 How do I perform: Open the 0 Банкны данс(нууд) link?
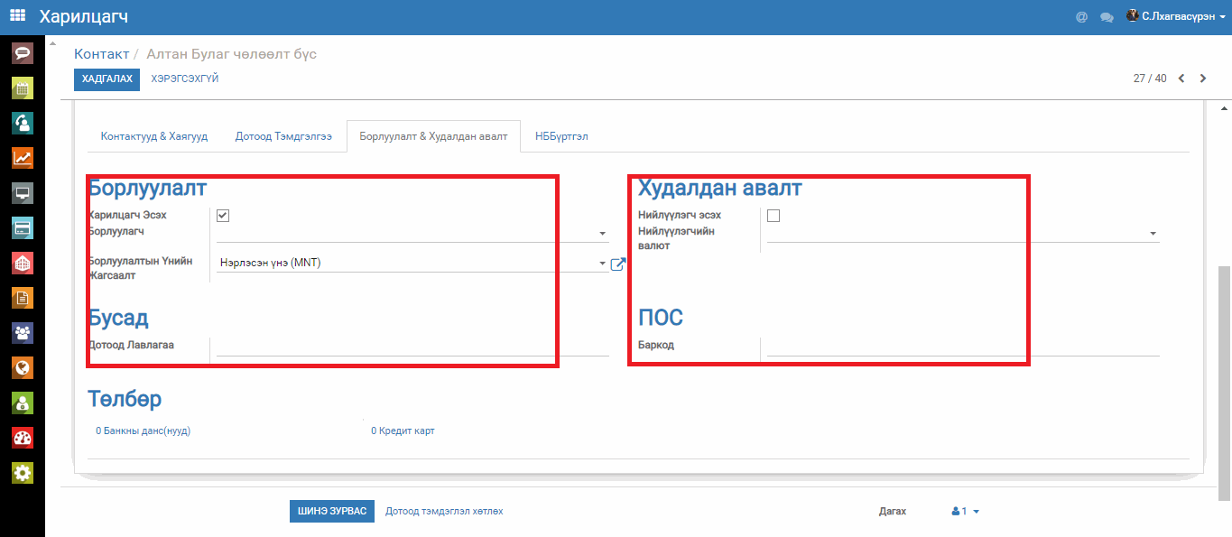(144, 431)
